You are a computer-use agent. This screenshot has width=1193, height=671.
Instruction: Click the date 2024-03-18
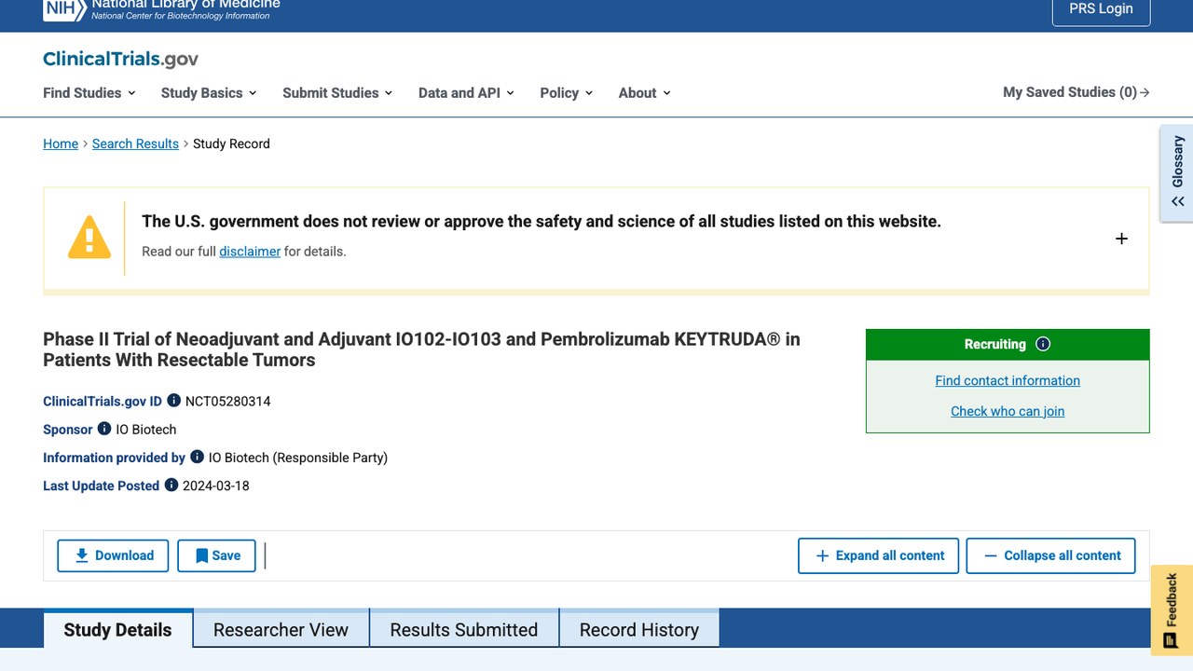[216, 485]
